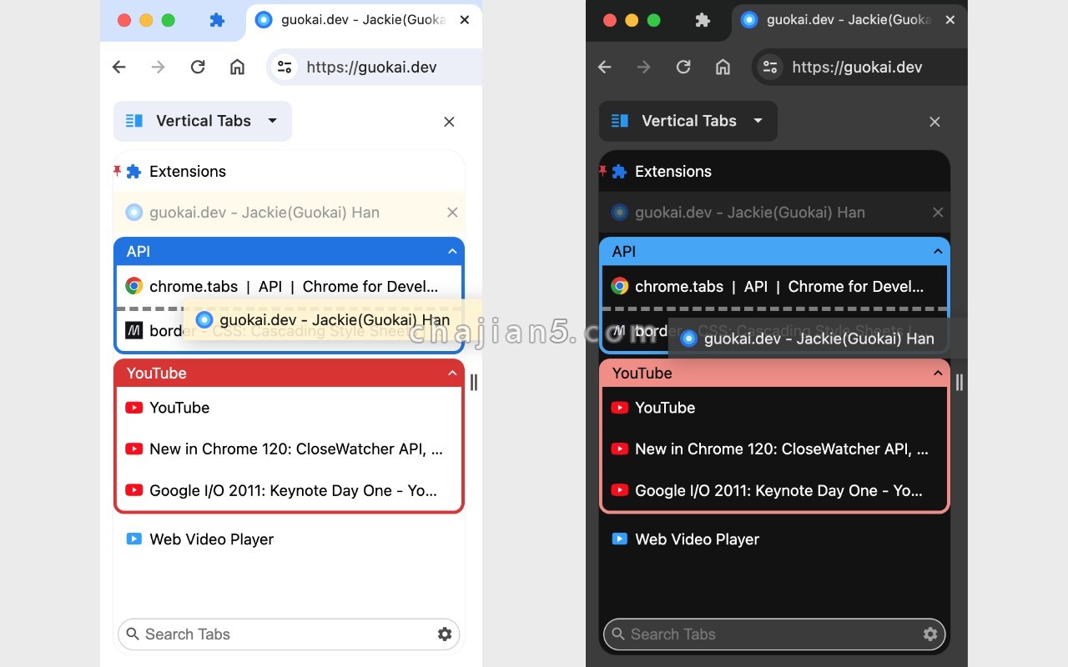Screen dimensions: 1068x667
Task: Go home in dark browser window
Action: [x=723, y=68]
